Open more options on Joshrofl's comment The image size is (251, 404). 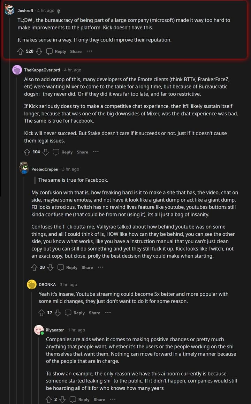pyautogui.click(x=89, y=51)
